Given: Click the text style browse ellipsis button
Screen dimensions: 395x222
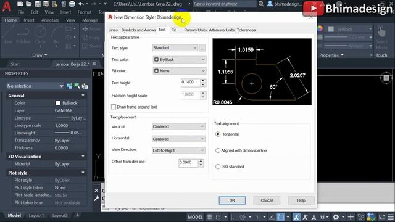Looking at the screenshot, I should click(202, 48).
